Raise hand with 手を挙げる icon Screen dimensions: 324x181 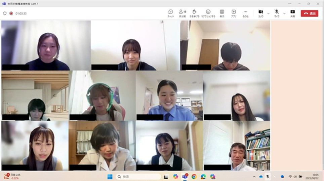pyautogui.click(x=194, y=13)
